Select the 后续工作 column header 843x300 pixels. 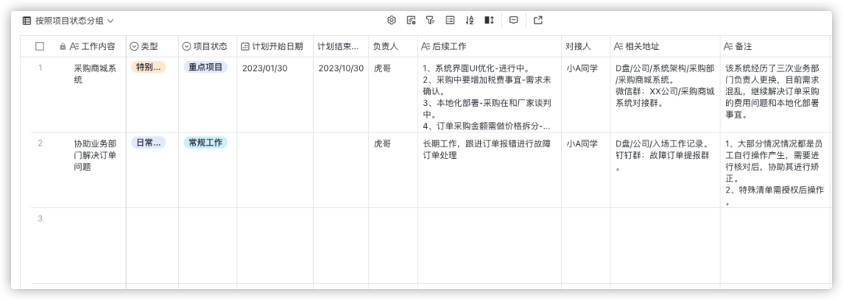pyautogui.click(x=489, y=47)
